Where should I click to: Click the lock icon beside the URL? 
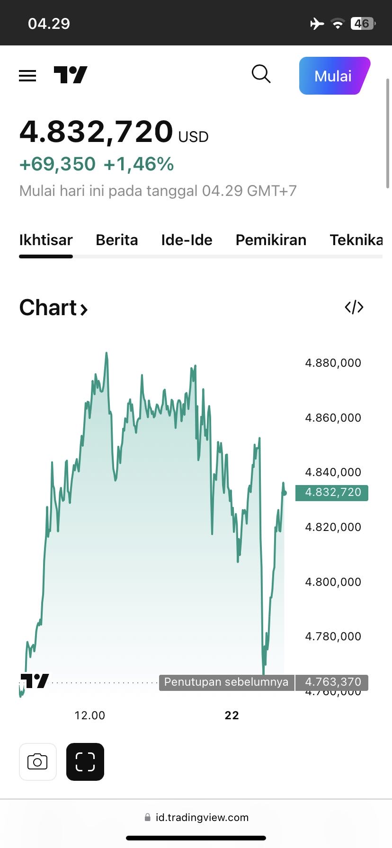click(147, 817)
